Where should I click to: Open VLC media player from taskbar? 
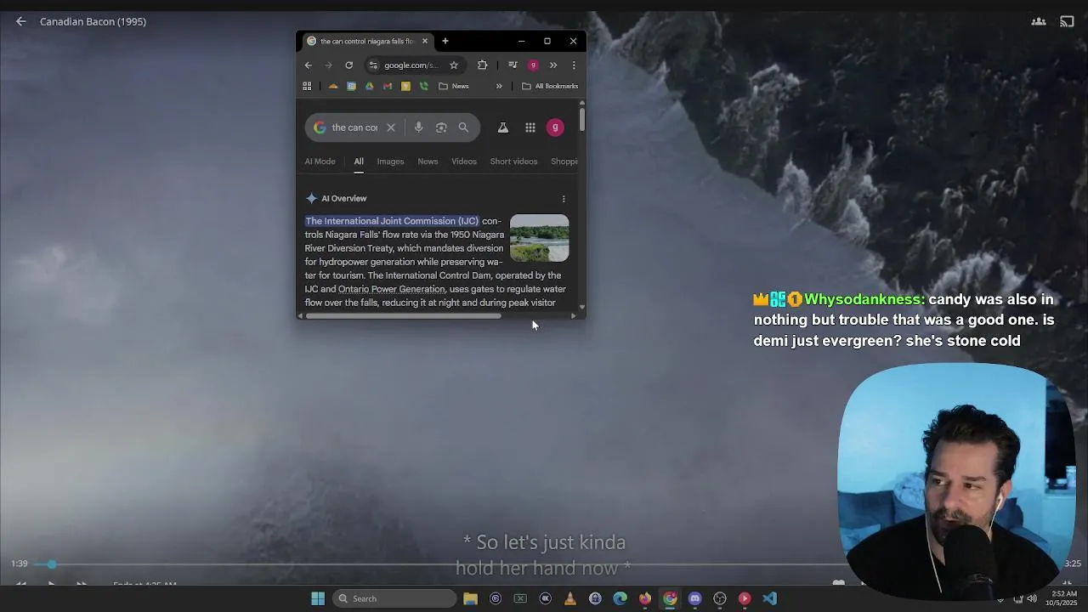coord(570,598)
